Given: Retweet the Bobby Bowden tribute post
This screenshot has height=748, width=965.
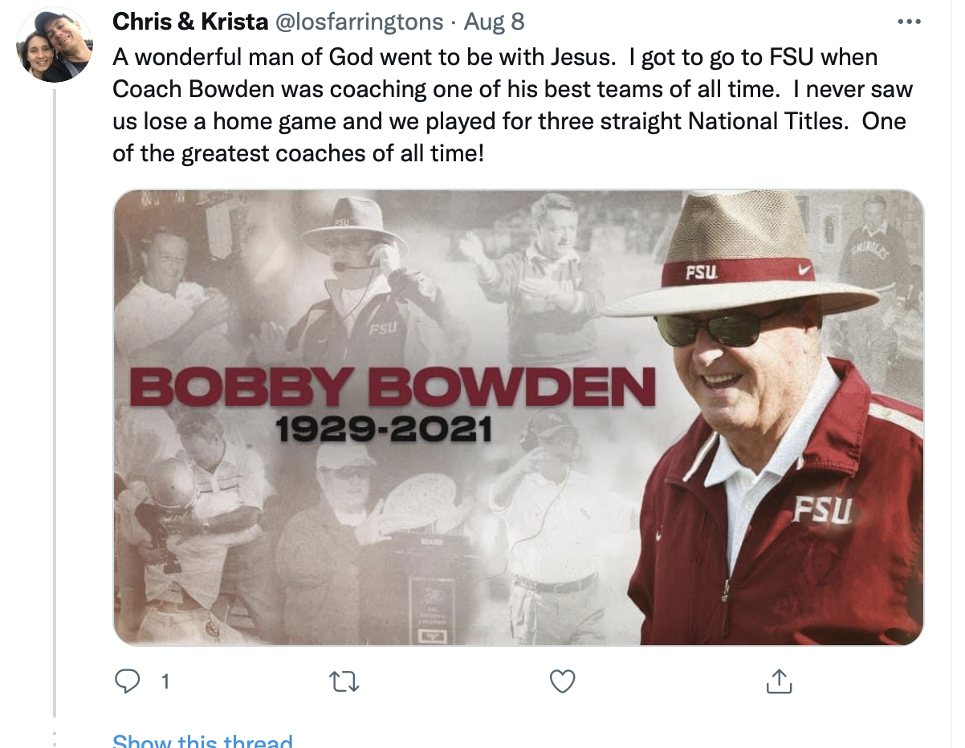Looking at the screenshot, I should pyautogui.click(x=344, y=681).
